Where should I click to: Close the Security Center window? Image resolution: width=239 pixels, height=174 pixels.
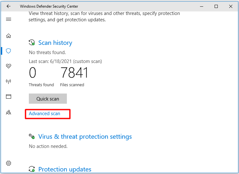[x=231, y=6]
